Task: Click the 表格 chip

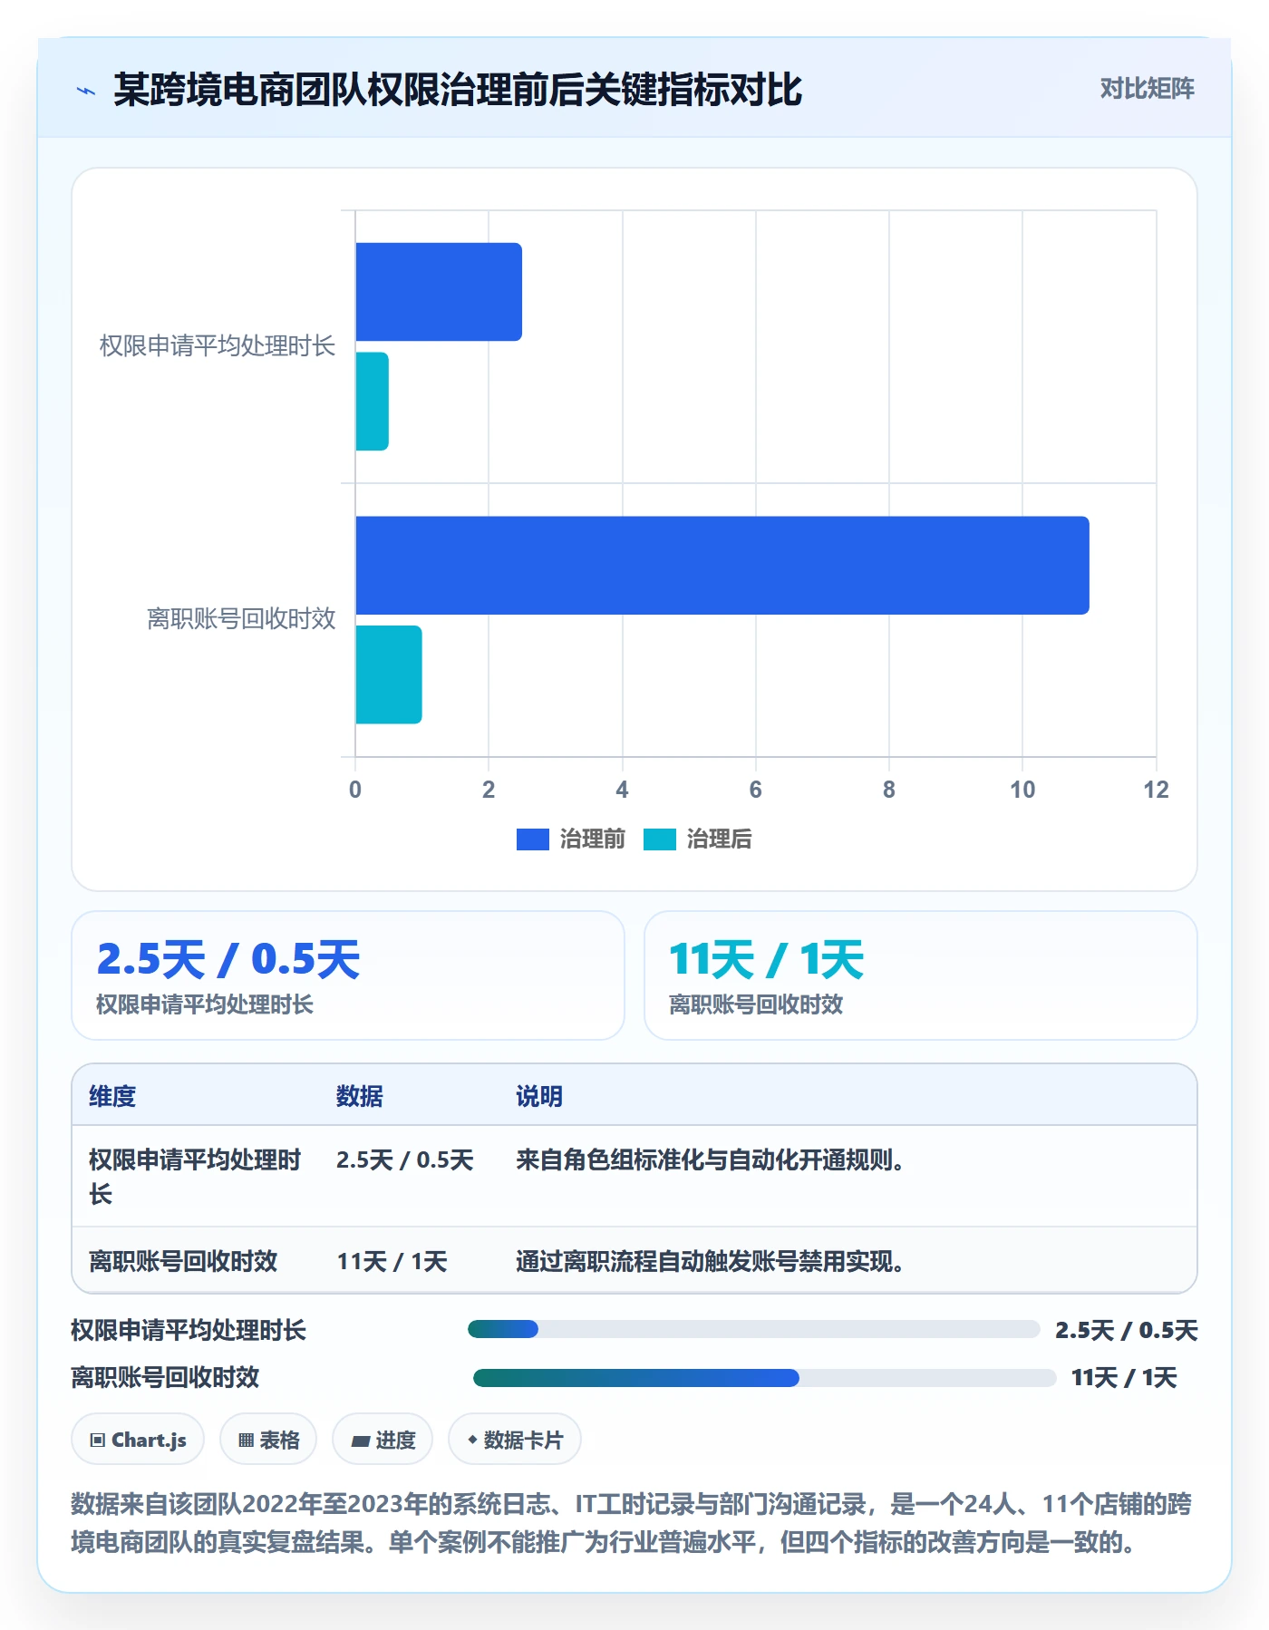Action: coord(268,1440)
